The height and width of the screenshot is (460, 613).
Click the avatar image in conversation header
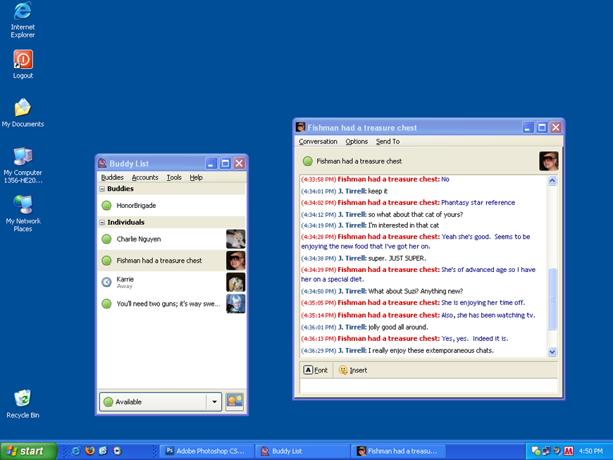click(549, 161)
